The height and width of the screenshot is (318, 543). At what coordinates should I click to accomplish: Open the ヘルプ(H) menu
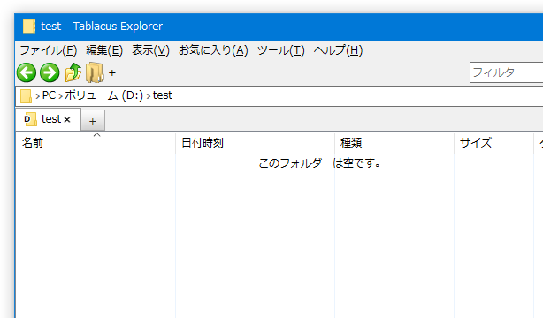point(338,50)
